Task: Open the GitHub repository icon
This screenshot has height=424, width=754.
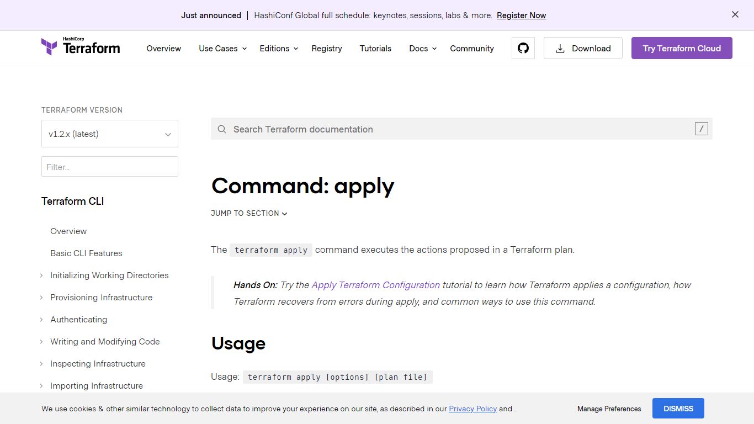Action: 523,48
